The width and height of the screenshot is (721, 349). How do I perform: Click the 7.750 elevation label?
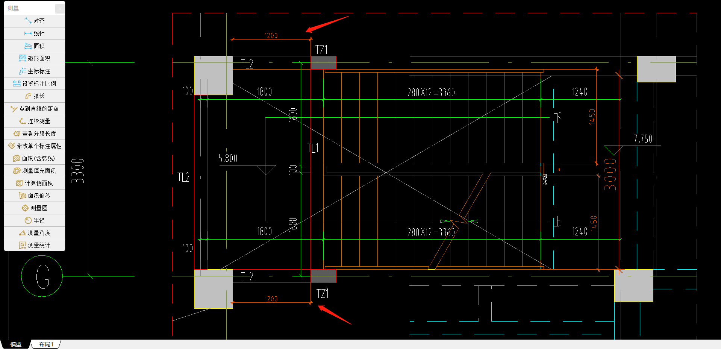(x=643, y=139)
